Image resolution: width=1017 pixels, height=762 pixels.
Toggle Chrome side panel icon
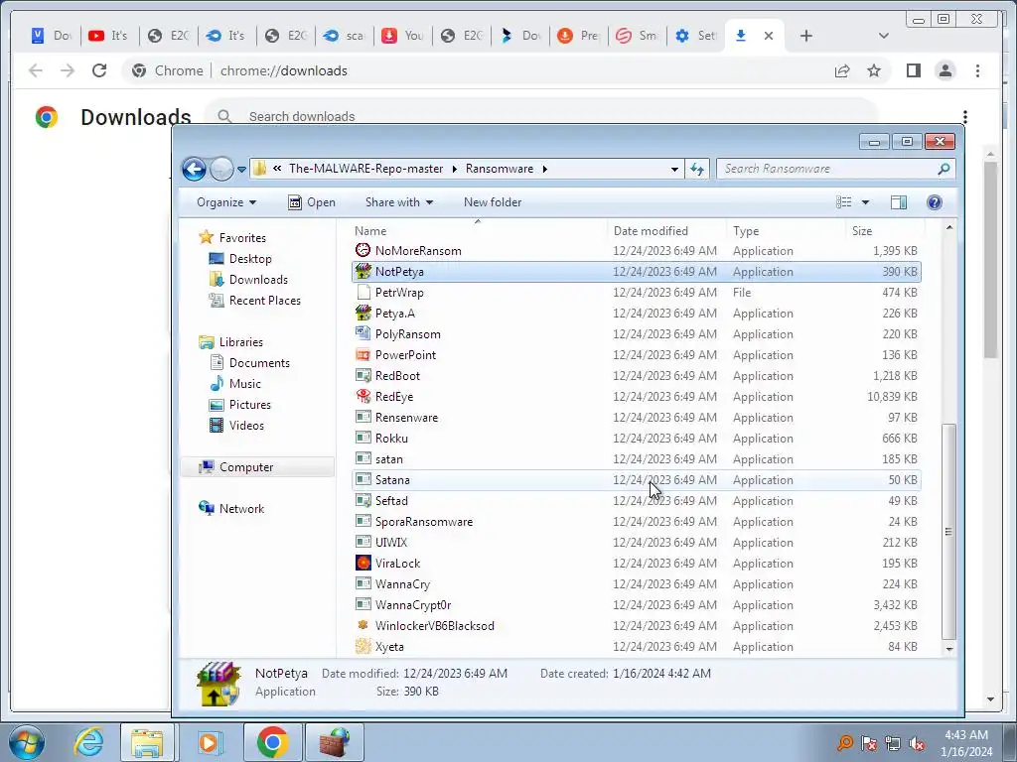pos(914,70)
